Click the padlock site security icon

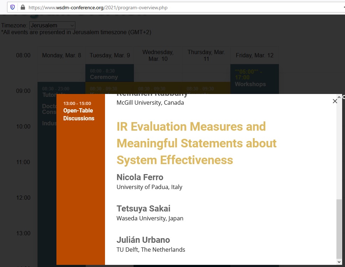click(x=22, y=7)
